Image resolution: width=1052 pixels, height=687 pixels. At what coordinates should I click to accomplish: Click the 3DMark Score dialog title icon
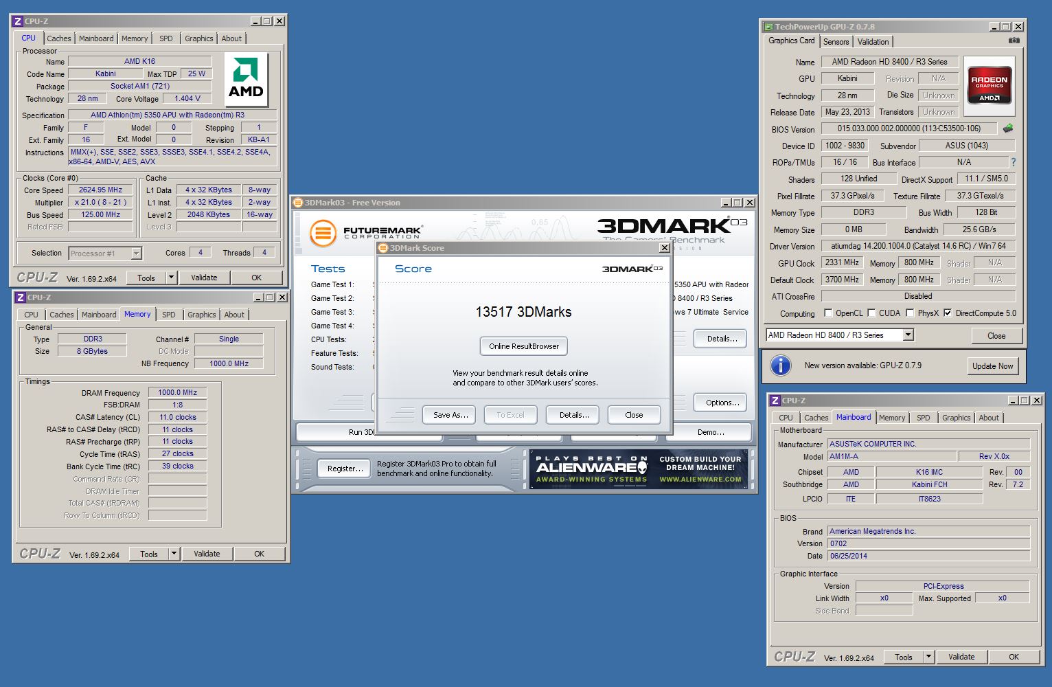pyautogui.click(x=384, y=248)
